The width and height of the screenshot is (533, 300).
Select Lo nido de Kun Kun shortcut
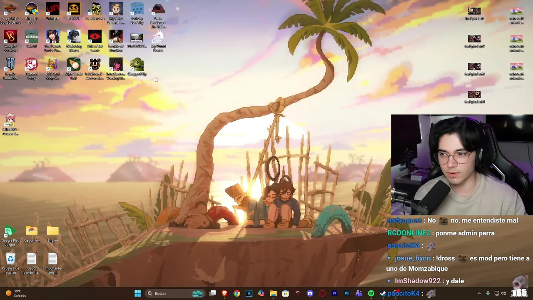click(116, 41)
